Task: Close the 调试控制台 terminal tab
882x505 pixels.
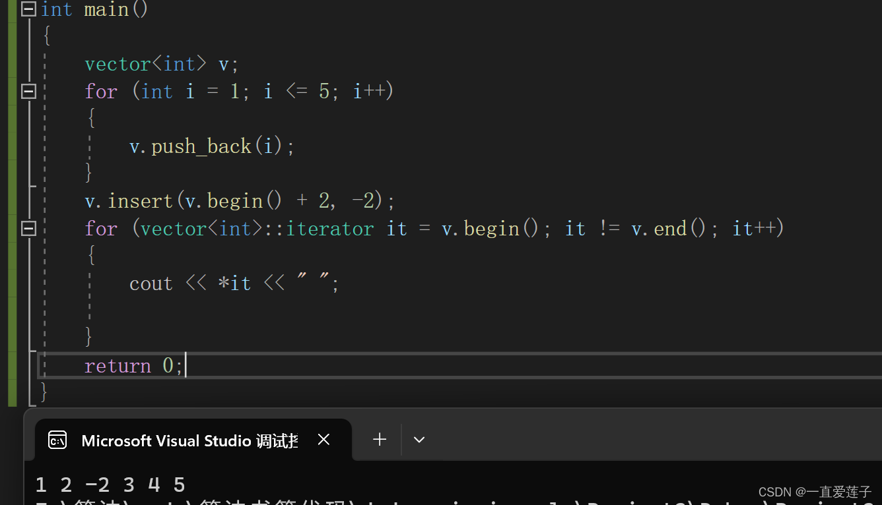Action: point(323,439)
